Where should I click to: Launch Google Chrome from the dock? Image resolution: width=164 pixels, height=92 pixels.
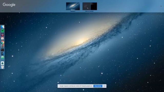tap(2, 42)
